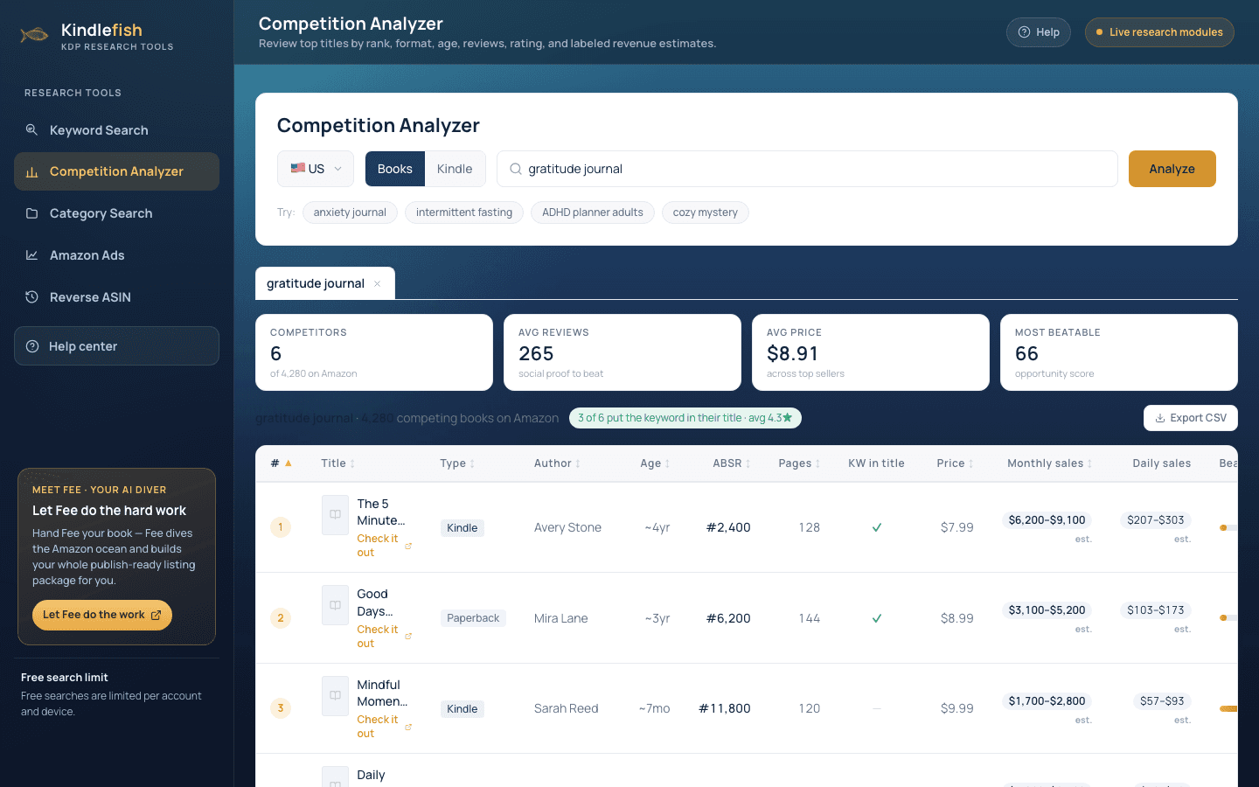Sort table by Pages column
The image size is (1259, 787).
tap(800, 463)
